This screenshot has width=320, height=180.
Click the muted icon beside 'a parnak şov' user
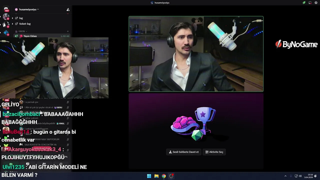(x=68, y=102)
